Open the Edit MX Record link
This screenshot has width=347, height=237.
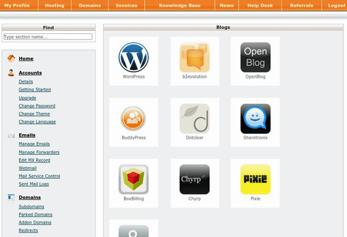coord(34,160)
